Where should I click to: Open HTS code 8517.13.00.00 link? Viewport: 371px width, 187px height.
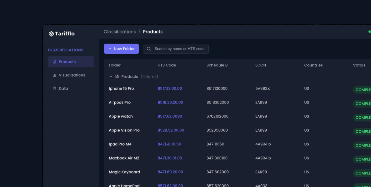tap(170, 89)
